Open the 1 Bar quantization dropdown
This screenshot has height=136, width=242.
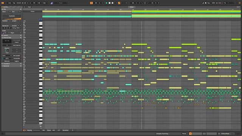(x=45, y=3)
